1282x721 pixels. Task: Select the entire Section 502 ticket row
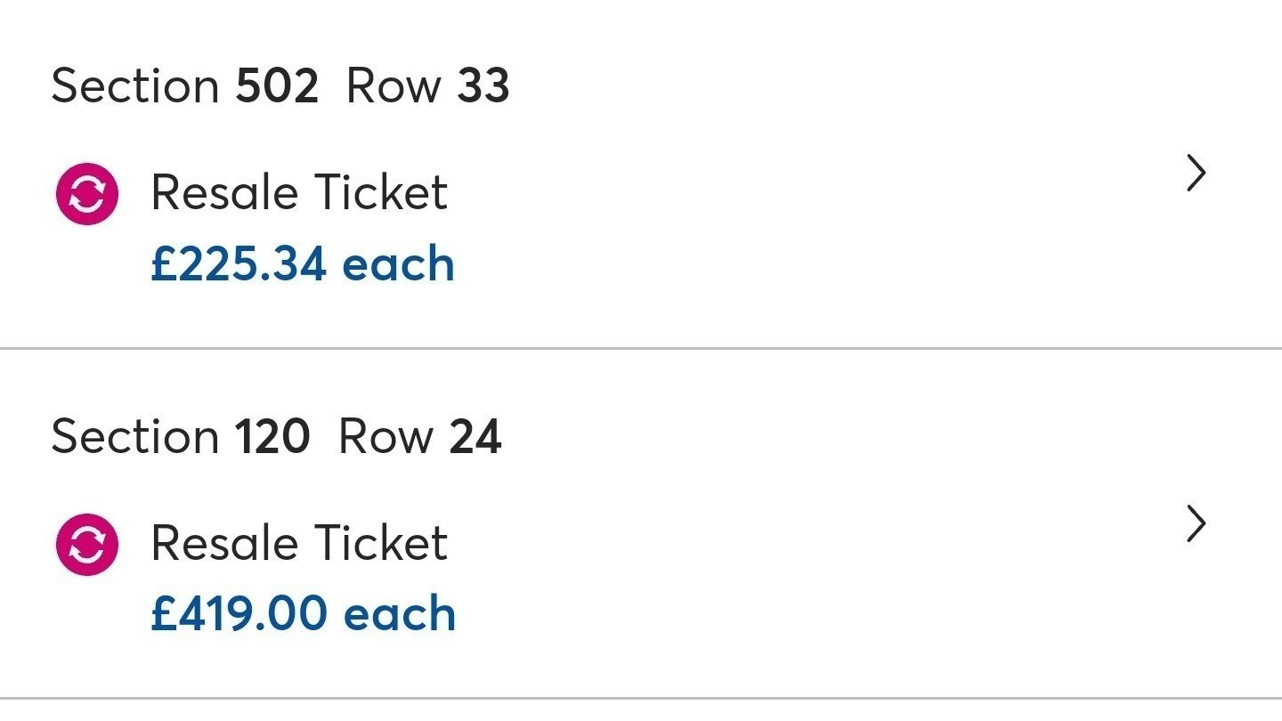point(623,174)
